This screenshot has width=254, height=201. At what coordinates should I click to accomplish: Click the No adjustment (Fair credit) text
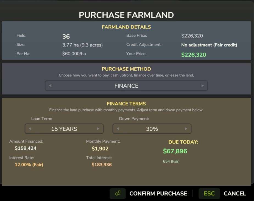(x=209, y=45)
